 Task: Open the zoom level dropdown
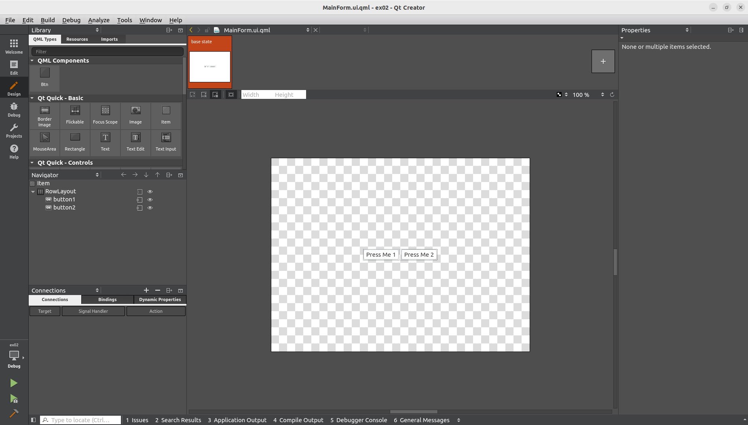point(602,94)
